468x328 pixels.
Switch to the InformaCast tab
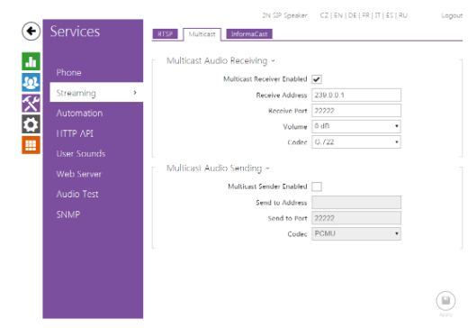tap(249, 34)
